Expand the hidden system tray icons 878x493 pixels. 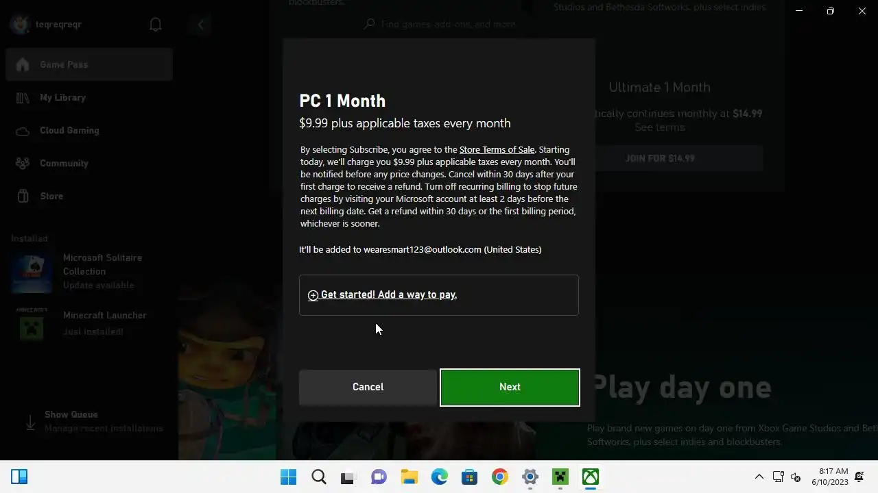pyautogui.click(x=759, y=477)
